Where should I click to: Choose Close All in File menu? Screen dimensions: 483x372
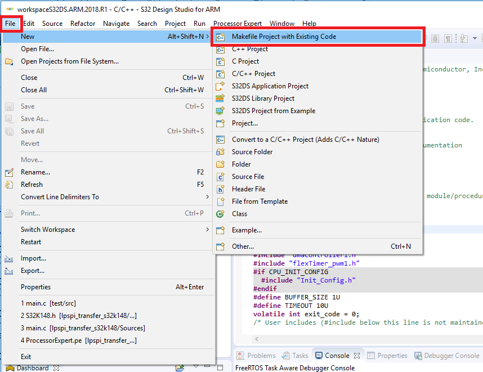pos(108,90)
